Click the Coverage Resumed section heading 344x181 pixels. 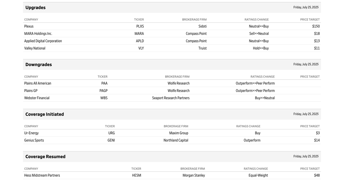46,157
